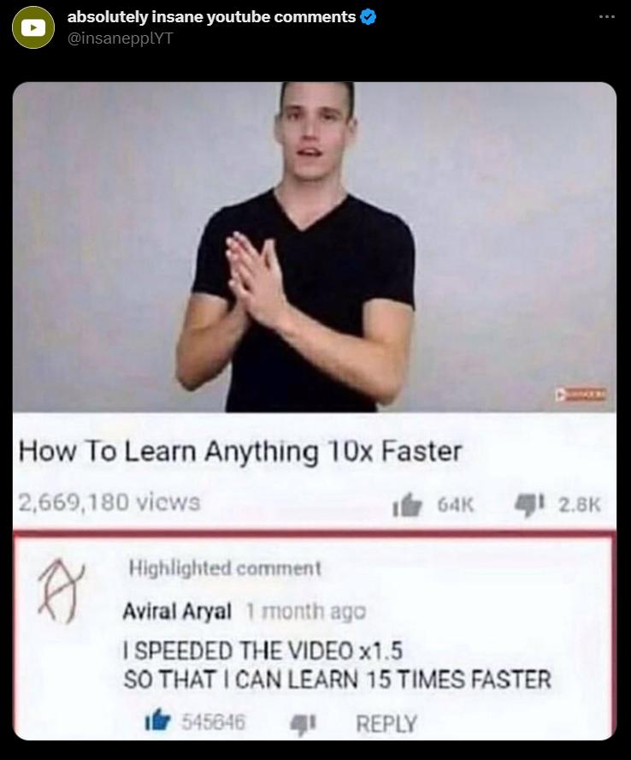The image size is (631, 760).
Task: Open the 'absolutely insane youtube comments' profile name
Action: coord(212,17)
